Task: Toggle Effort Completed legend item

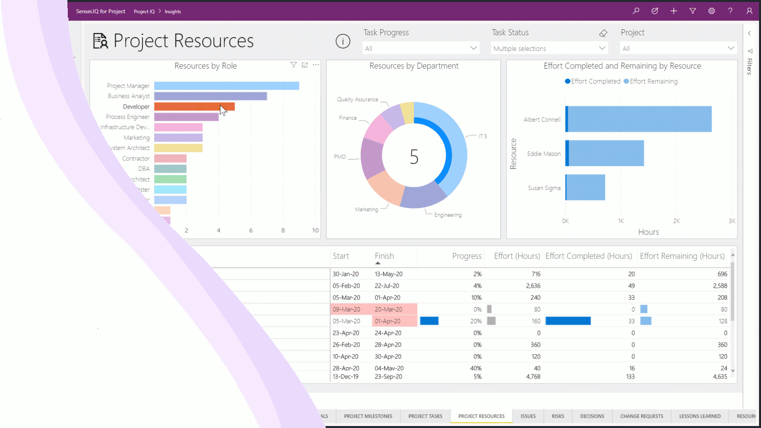Action: coord(593,81)
